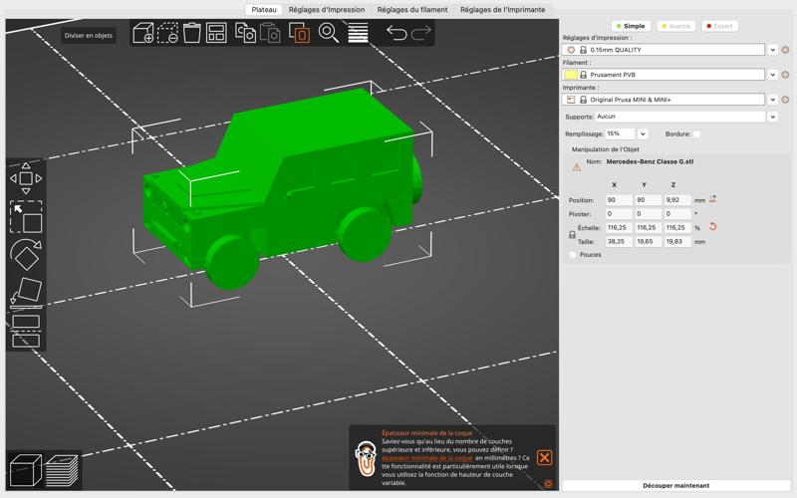Reset scale with the orange circular arrow
The height and width of the screenshot is (498, 797).
tap(712, 227)
